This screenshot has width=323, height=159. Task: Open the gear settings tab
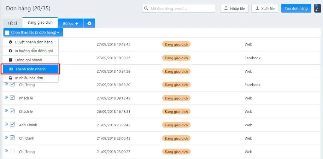[89, 23]
